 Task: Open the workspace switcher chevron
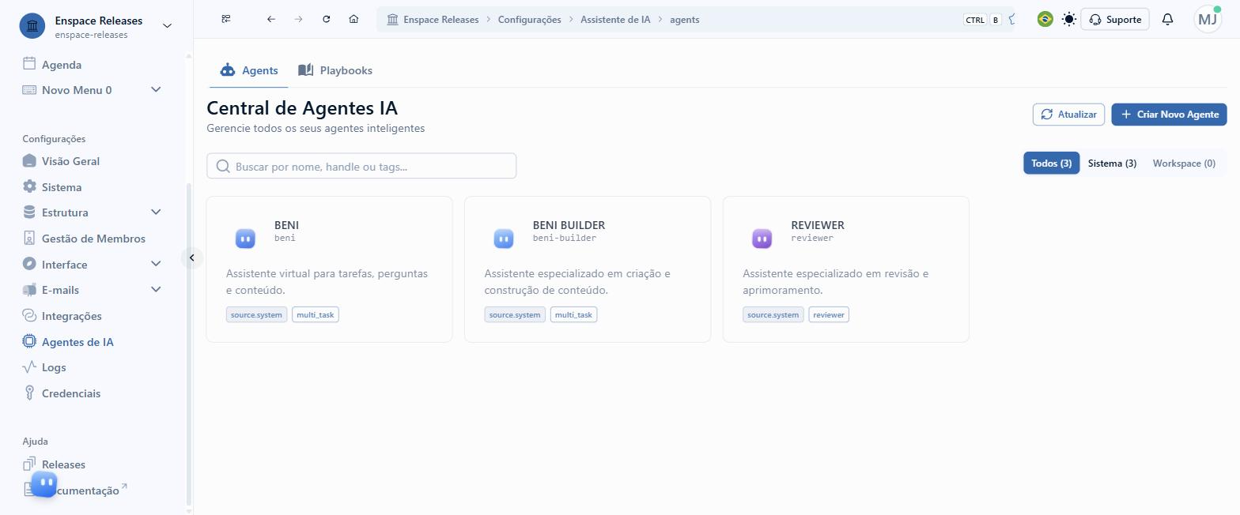(167, 25)
